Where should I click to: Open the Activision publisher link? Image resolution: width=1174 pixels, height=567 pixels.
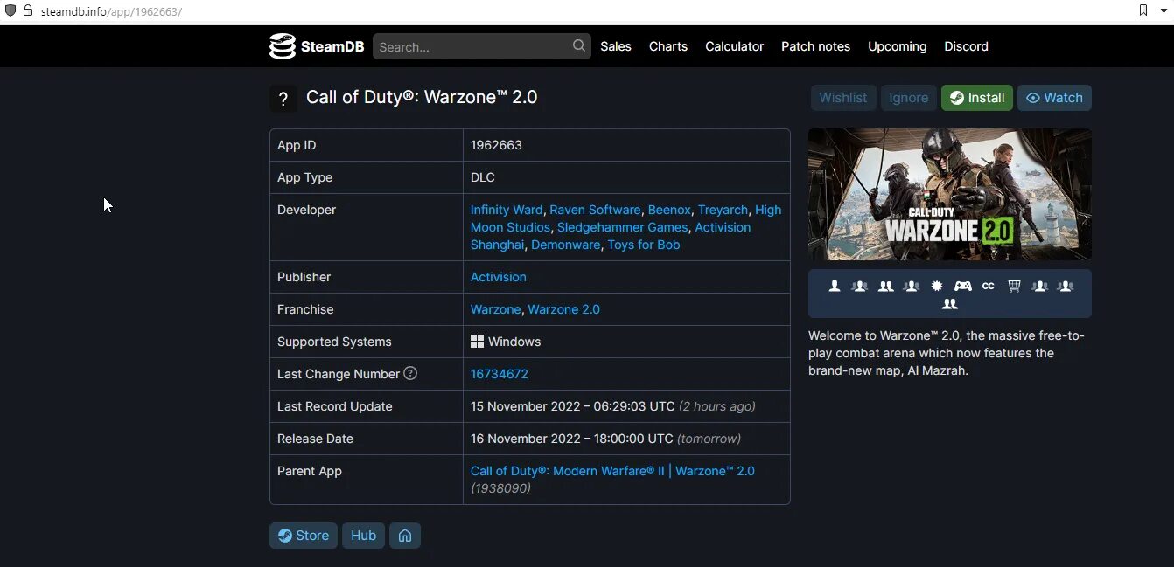(499, 277)
